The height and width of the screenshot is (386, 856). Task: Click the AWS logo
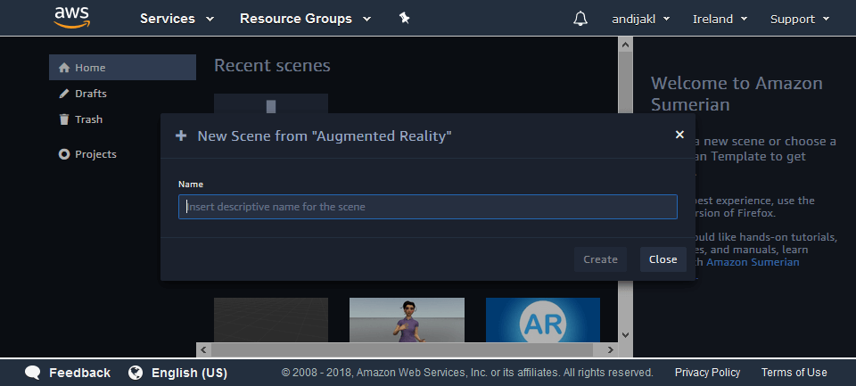72,18
